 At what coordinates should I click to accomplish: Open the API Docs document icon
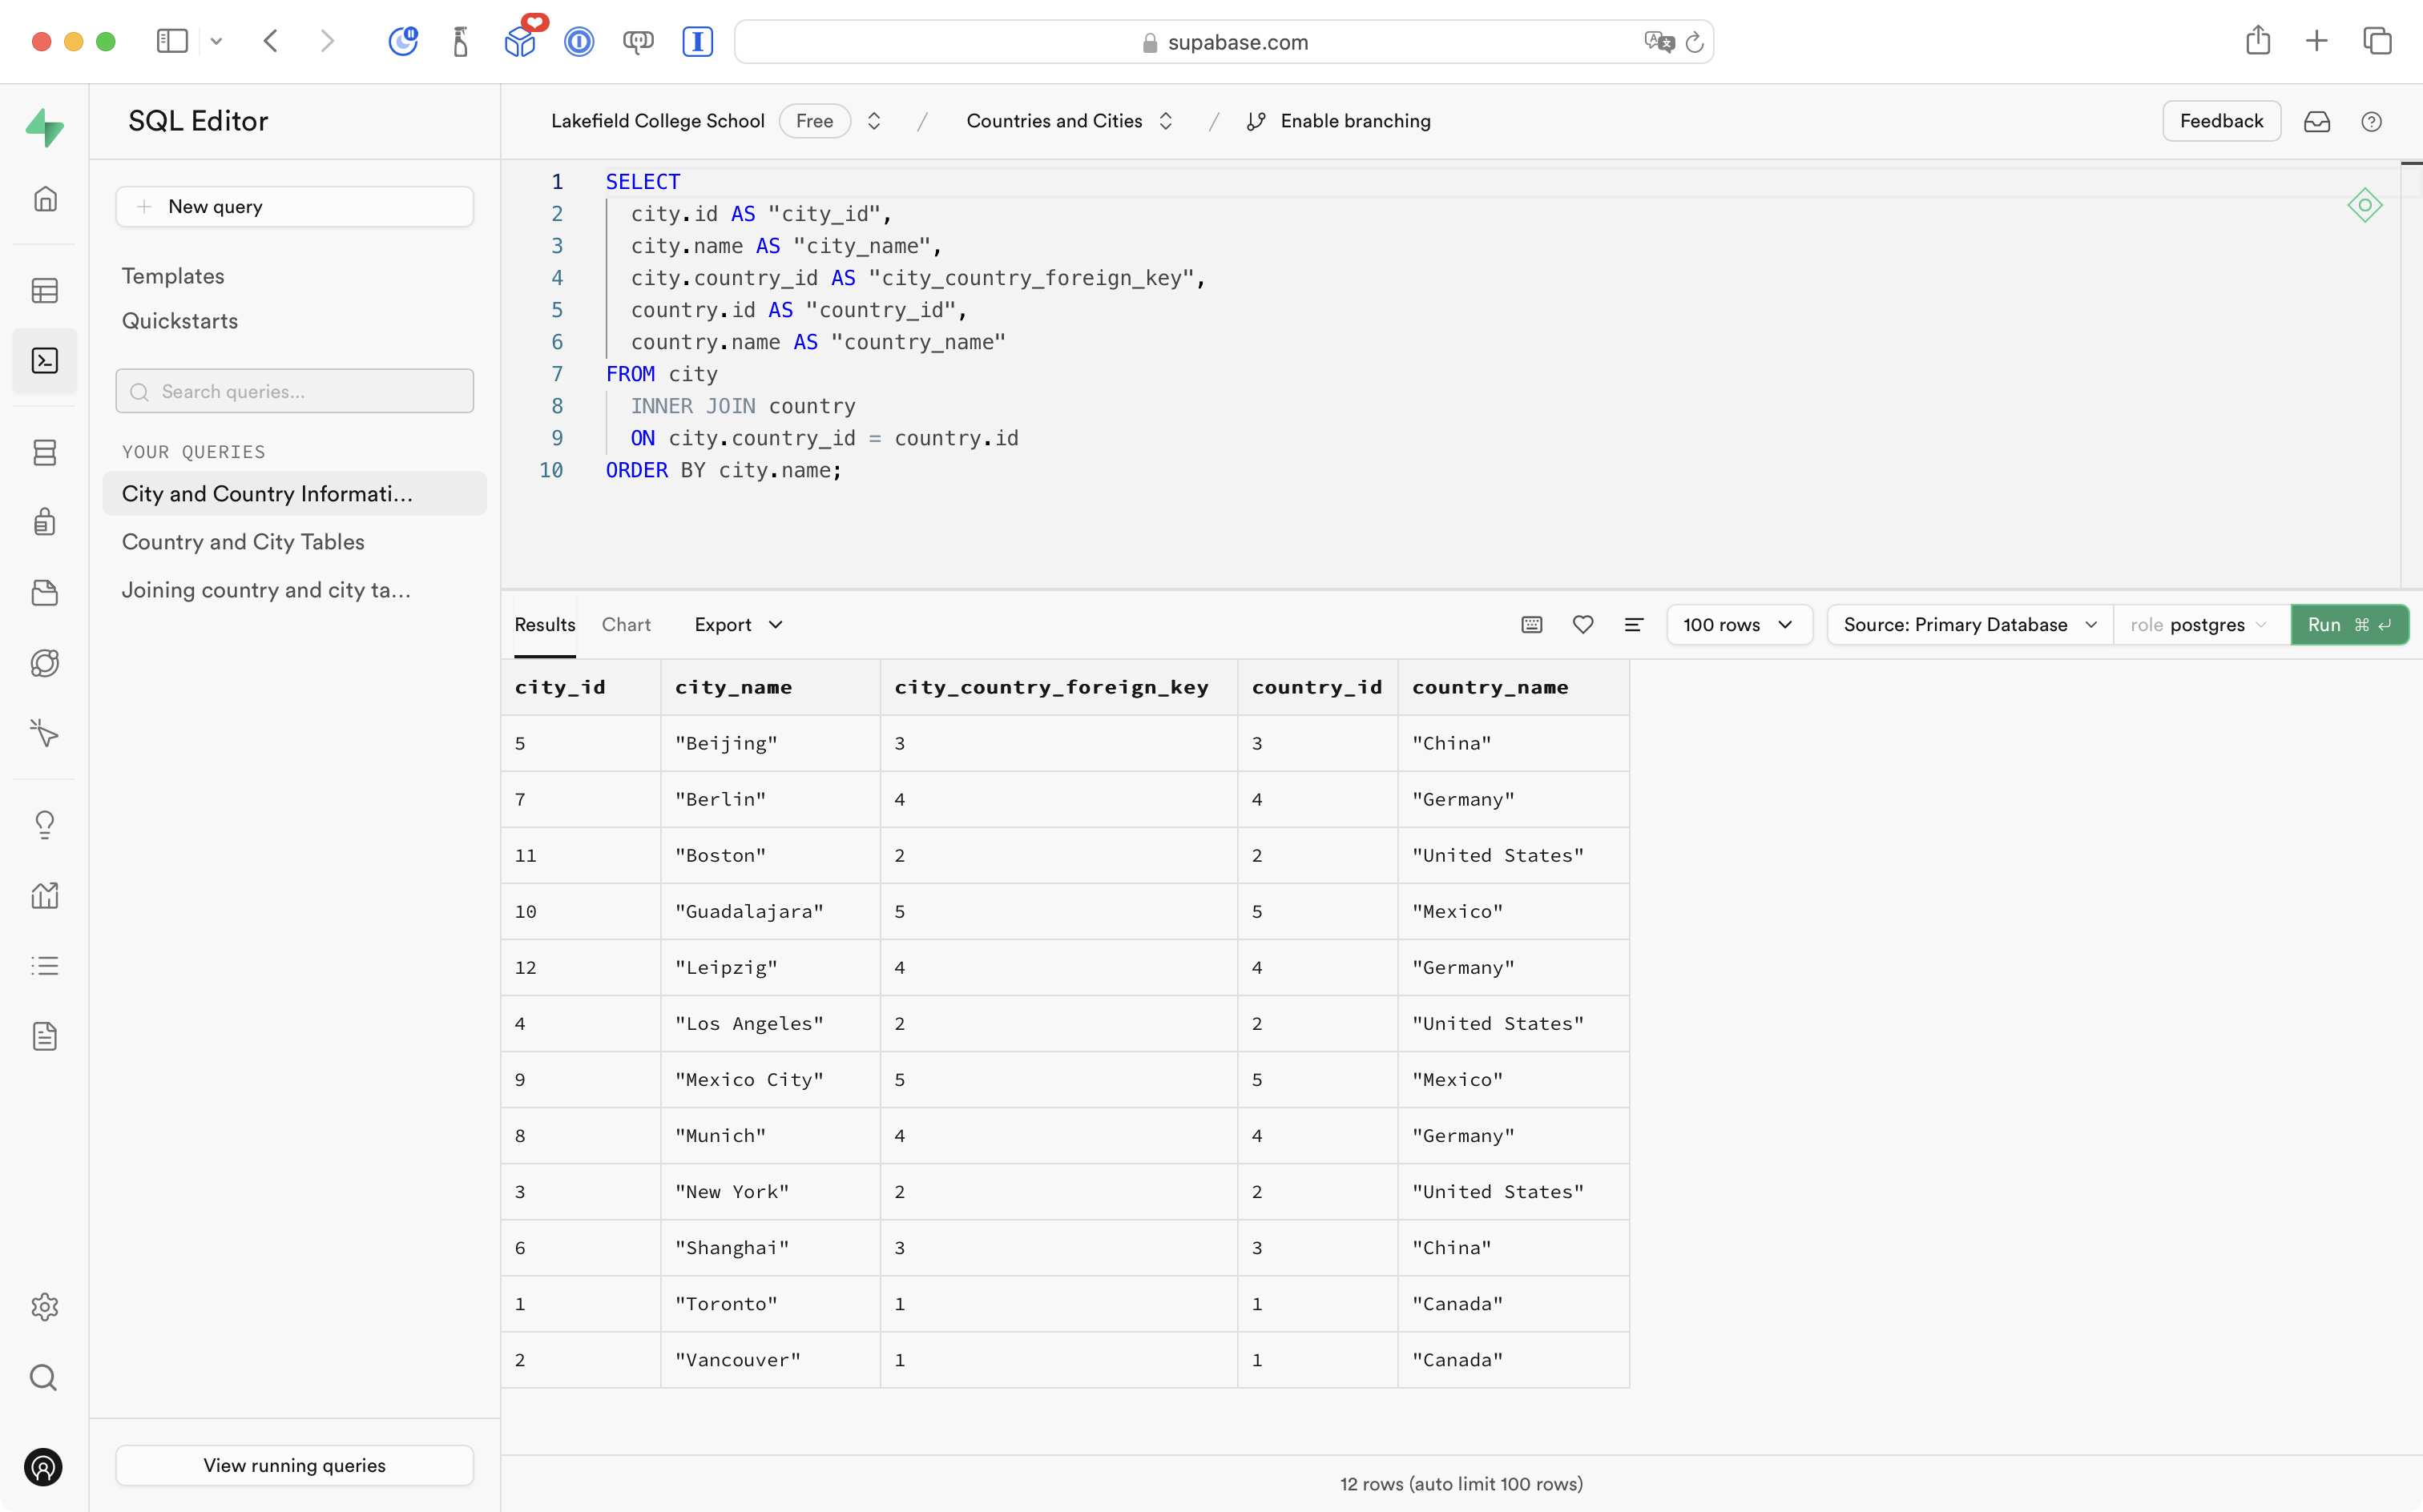click(x=45, y=1036)
